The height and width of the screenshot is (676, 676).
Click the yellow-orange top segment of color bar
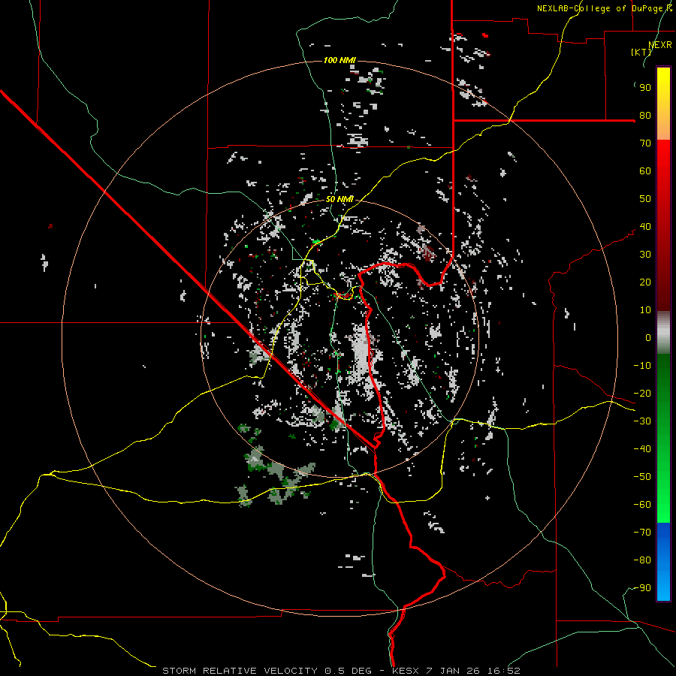663,104
